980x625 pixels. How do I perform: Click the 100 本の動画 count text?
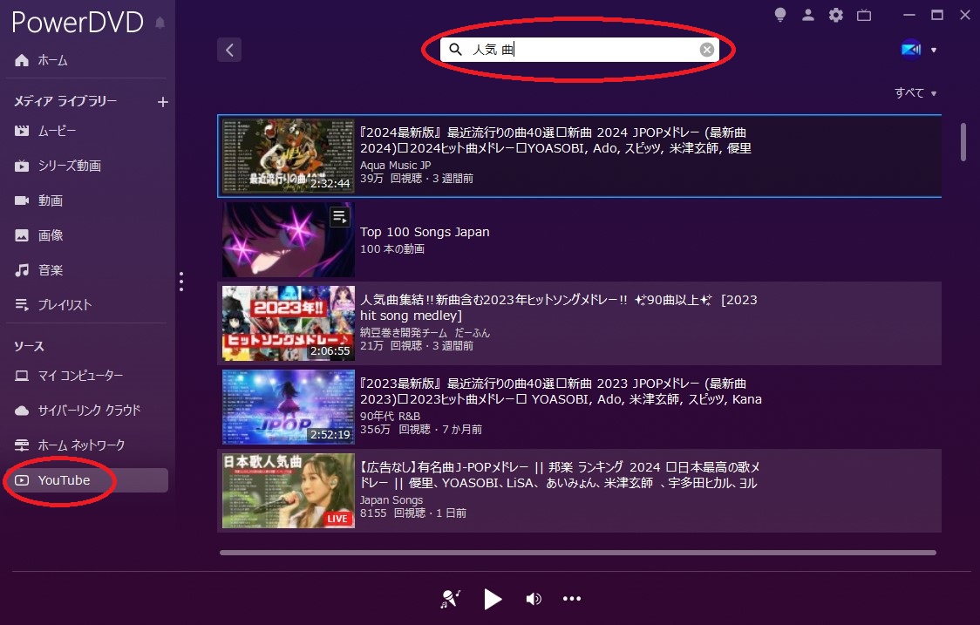point(391,248)
